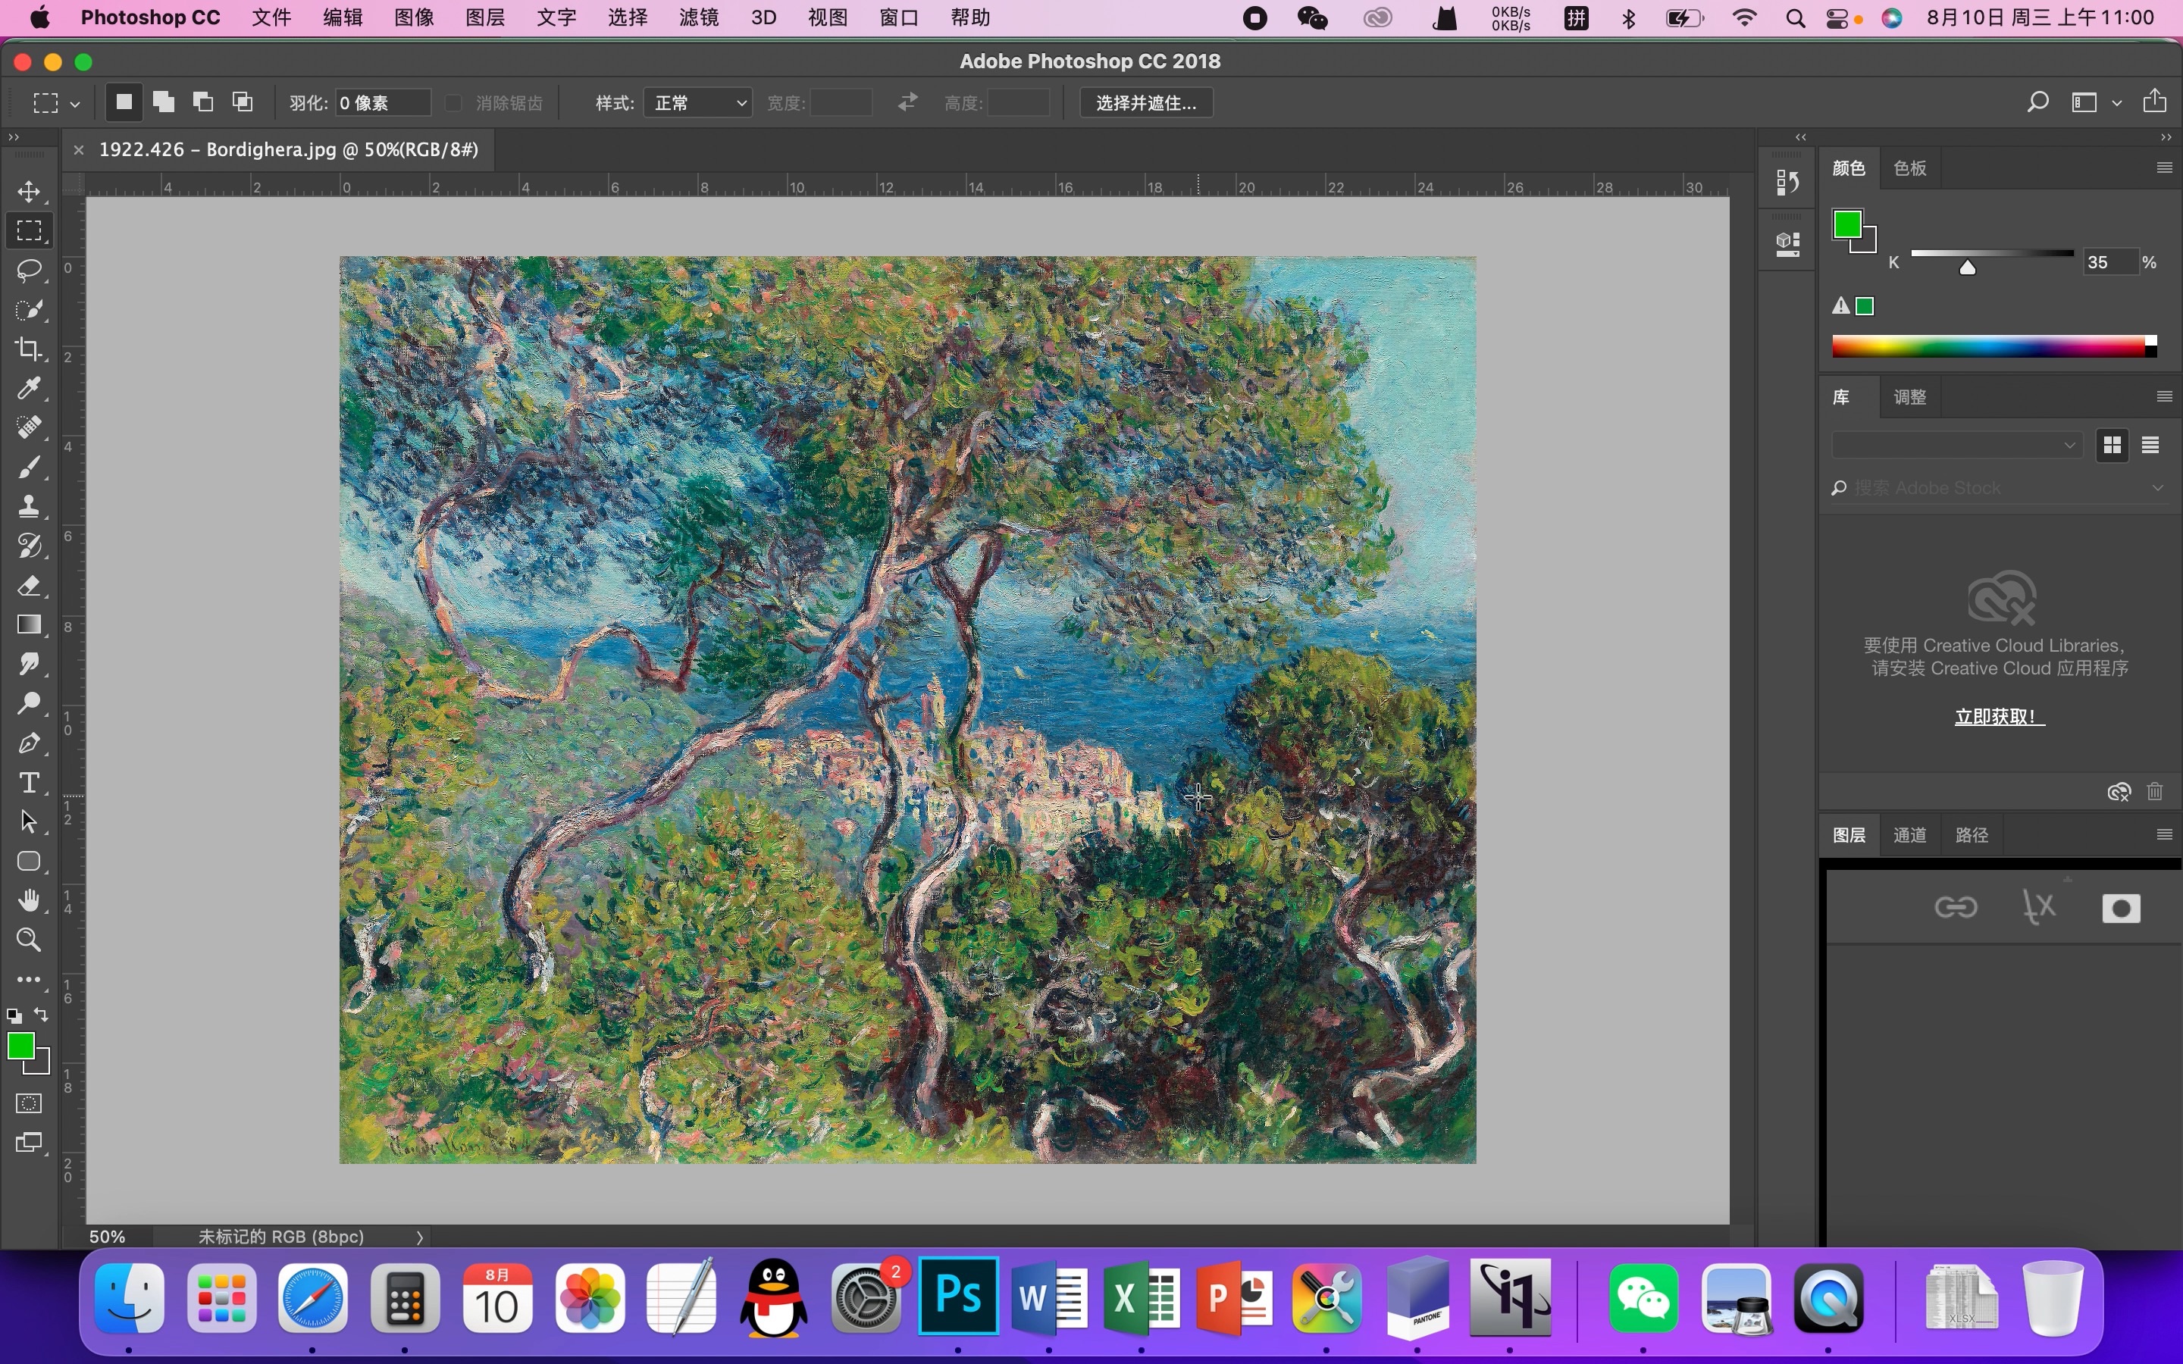Swap foreground and background colors
The image size is (2183, 1364).
coord(42,1015)
